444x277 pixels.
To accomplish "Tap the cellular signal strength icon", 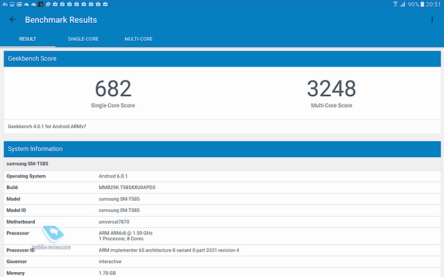I will (x=402, y=4).
